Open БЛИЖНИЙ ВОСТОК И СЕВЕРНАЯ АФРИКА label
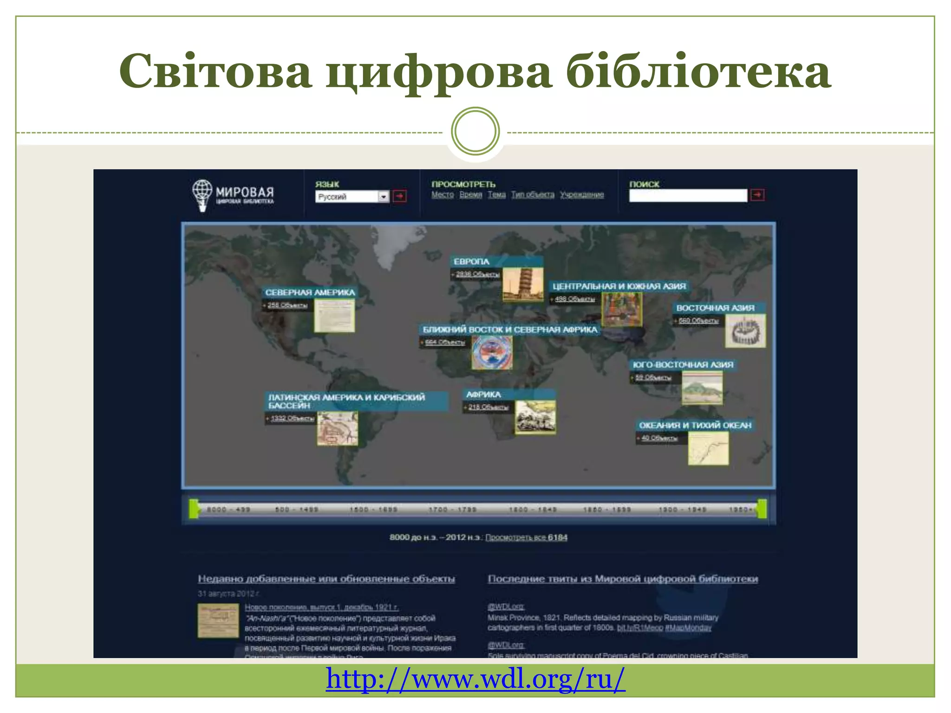 point(510,330)
